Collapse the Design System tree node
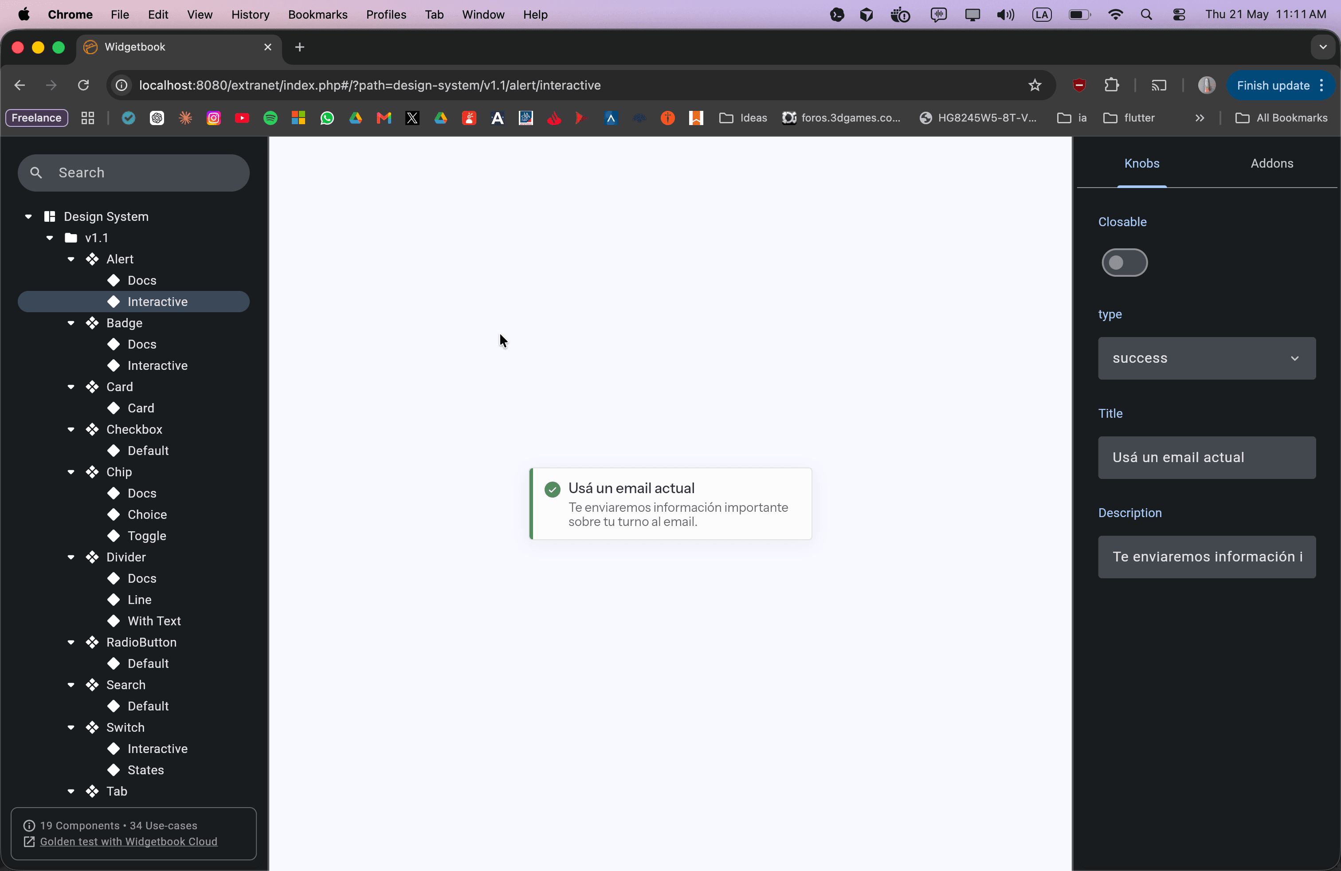Image resolution: width=1341 pixels, height=871 pixels. (x=28, y=216)
